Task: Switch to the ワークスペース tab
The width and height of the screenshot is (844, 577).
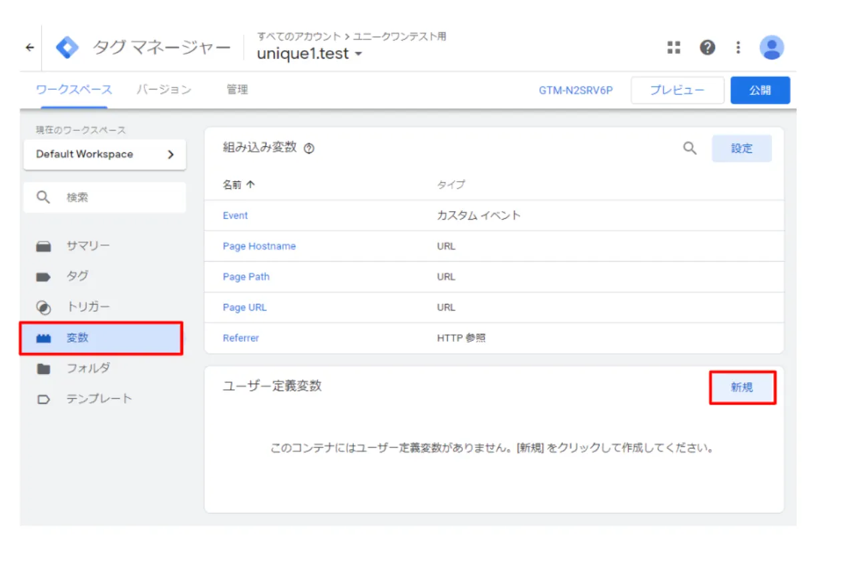Action: pos(74,89)
